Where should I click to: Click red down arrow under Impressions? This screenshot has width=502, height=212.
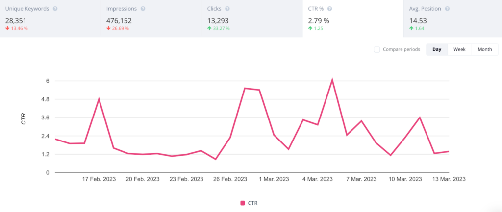(108, 28)
